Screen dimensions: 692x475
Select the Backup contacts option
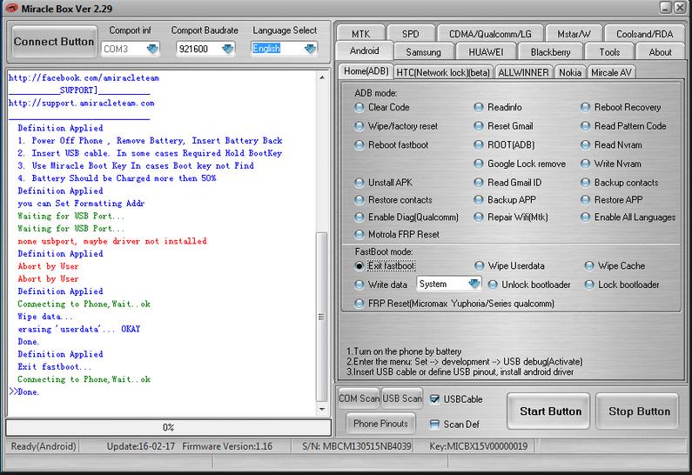[620, 183]
